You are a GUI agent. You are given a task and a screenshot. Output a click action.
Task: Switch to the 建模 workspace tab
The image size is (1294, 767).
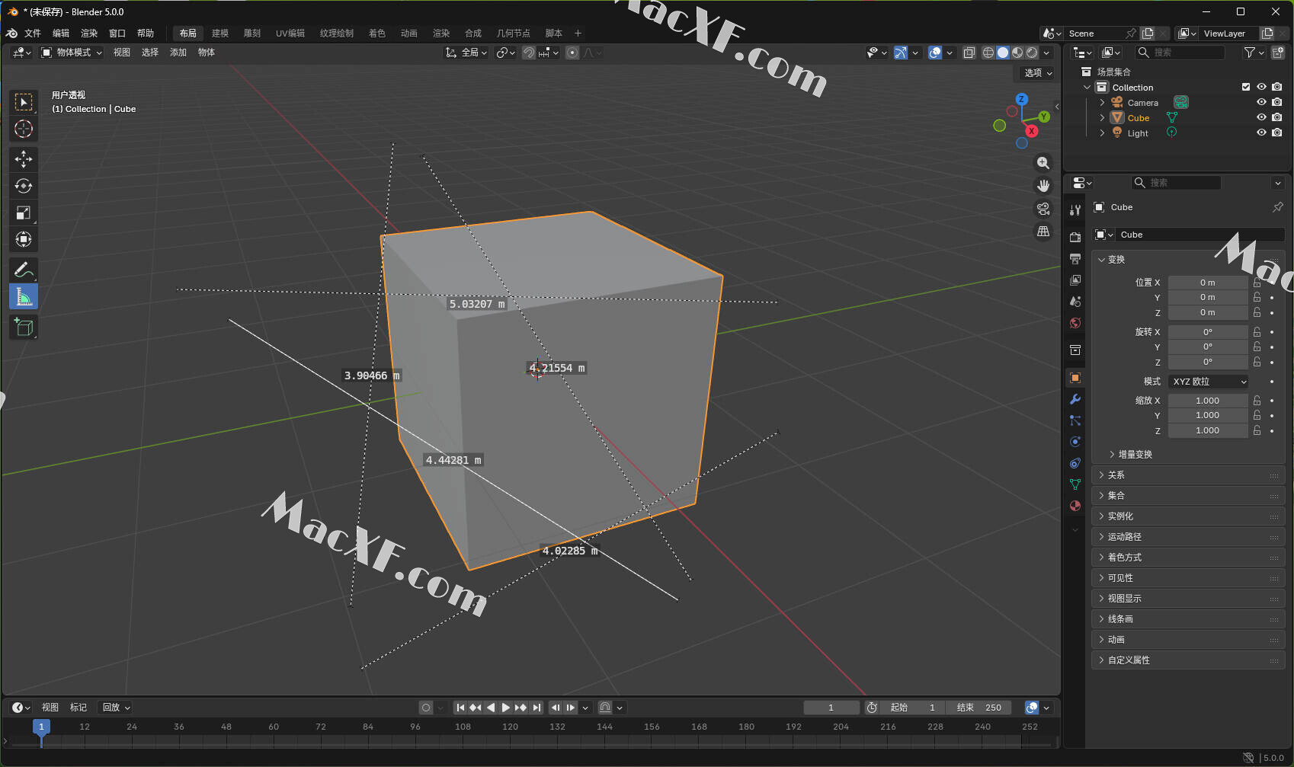coord(220,34)
